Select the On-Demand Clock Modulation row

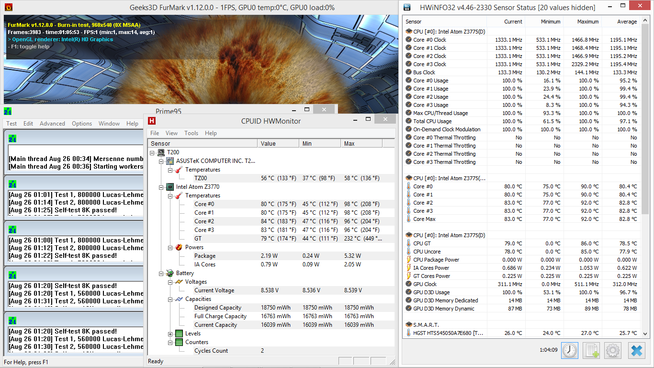[522, 129]
